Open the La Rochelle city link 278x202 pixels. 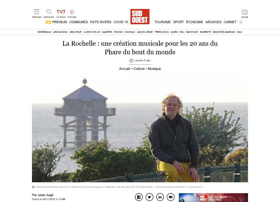tap(92, 32)
